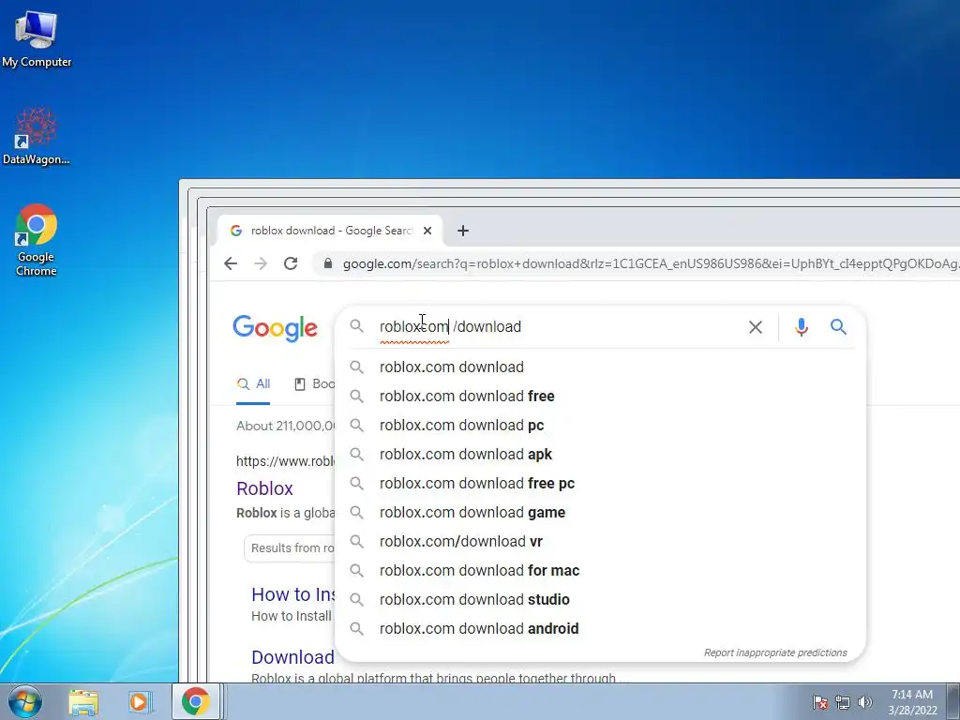Image resolution: width=960 pixels, height=720 pixels.
Task: Submit search with blue magnifier icon
Action: click(839, 327)
